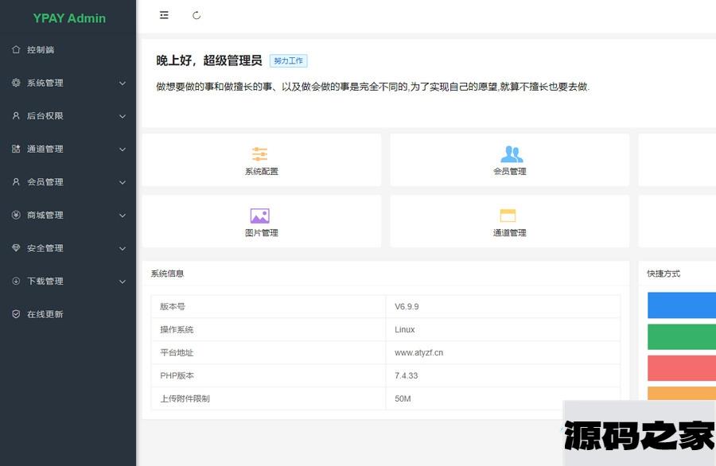Expand the 安全管理 chevron
The height and width of the screenshot is (466, 716).
123,248
